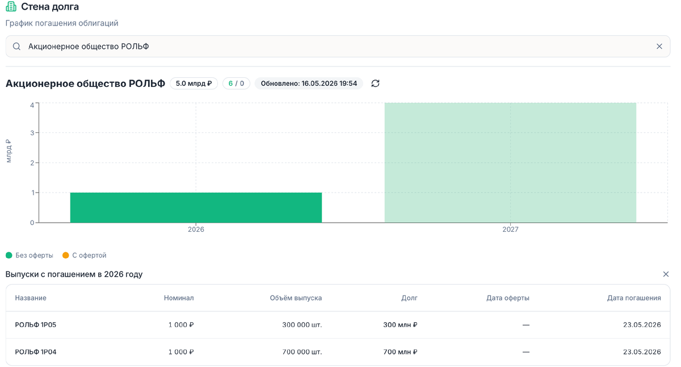Click the 1 000 ₽ nominal in РОЛЬФ 1Р04 row
This screenshot has height=367, width=681.
pos(181,352)
